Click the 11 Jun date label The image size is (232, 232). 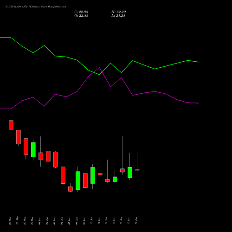(x=99, y=221)
